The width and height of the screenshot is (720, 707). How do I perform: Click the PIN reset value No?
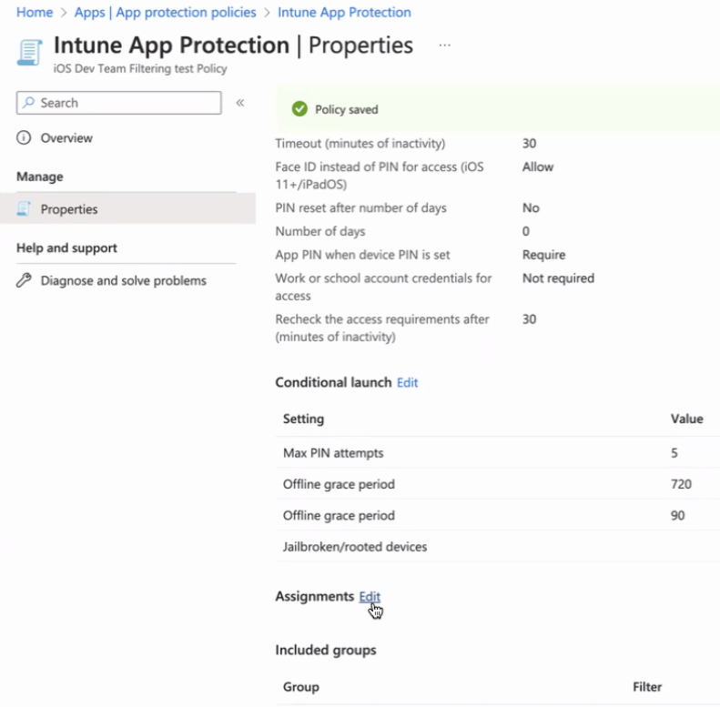[531, 208]
